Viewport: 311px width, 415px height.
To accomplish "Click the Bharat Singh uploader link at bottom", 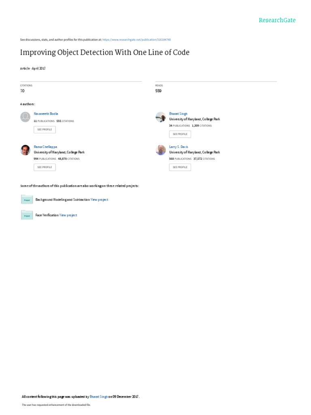I will [99, 397].
